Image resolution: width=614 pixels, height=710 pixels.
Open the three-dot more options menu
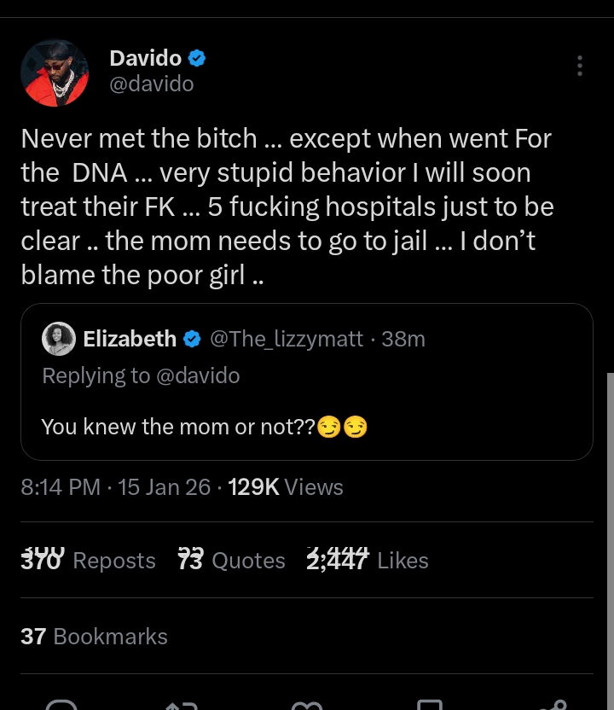[580, 67]
